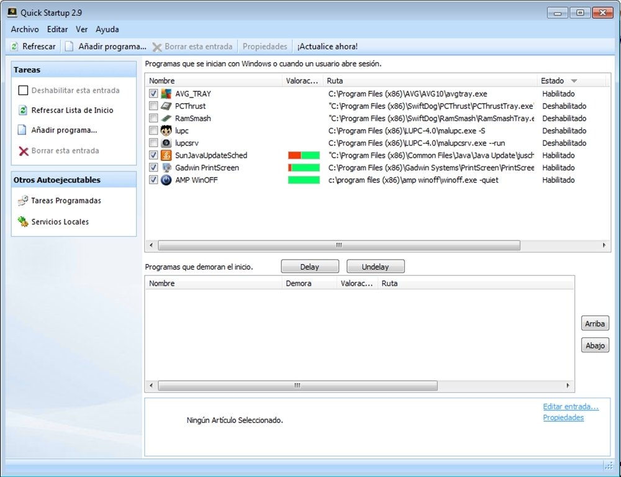This screenshot has width=621, height=477.
Task: Enable the RamSmash startup checkbox
Action: click(153, 119)
